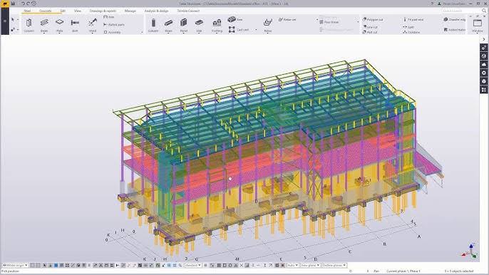The width and height of the screenshot is (489, 275).
Task: Select the steel Column tool
Action: pos(29,25)
